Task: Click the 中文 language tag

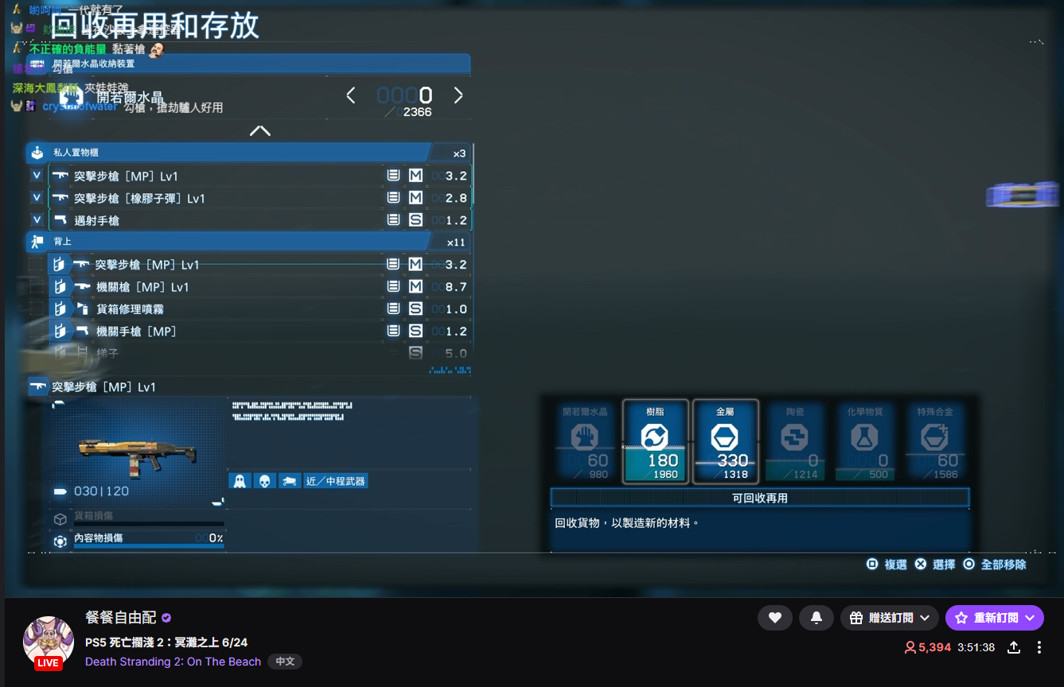Action: tap(284, 662)
